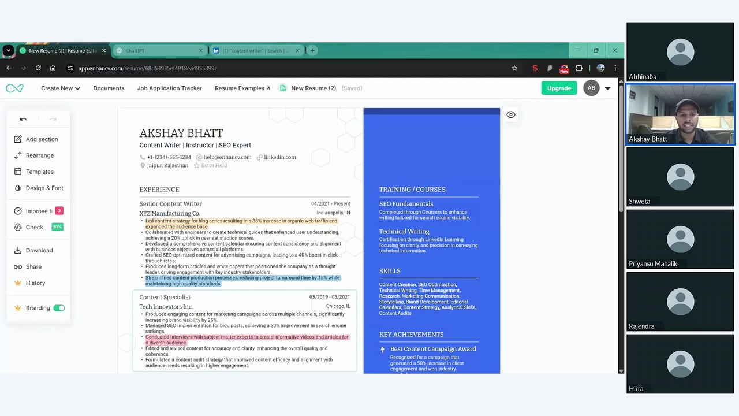The image size is (739, 416).
Task: Run the ATS Check
Action: [38, 227]
